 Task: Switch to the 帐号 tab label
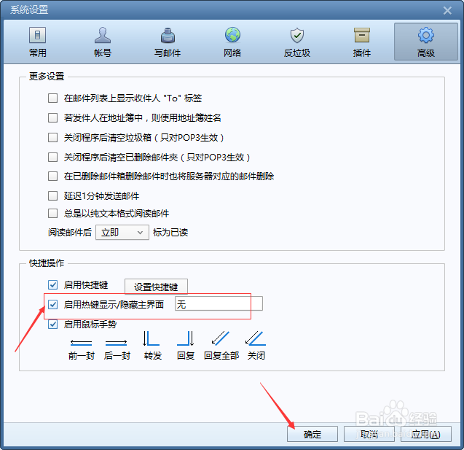pos(103,53)
